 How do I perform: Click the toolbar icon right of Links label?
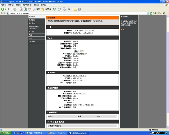[x=164, y=13]
